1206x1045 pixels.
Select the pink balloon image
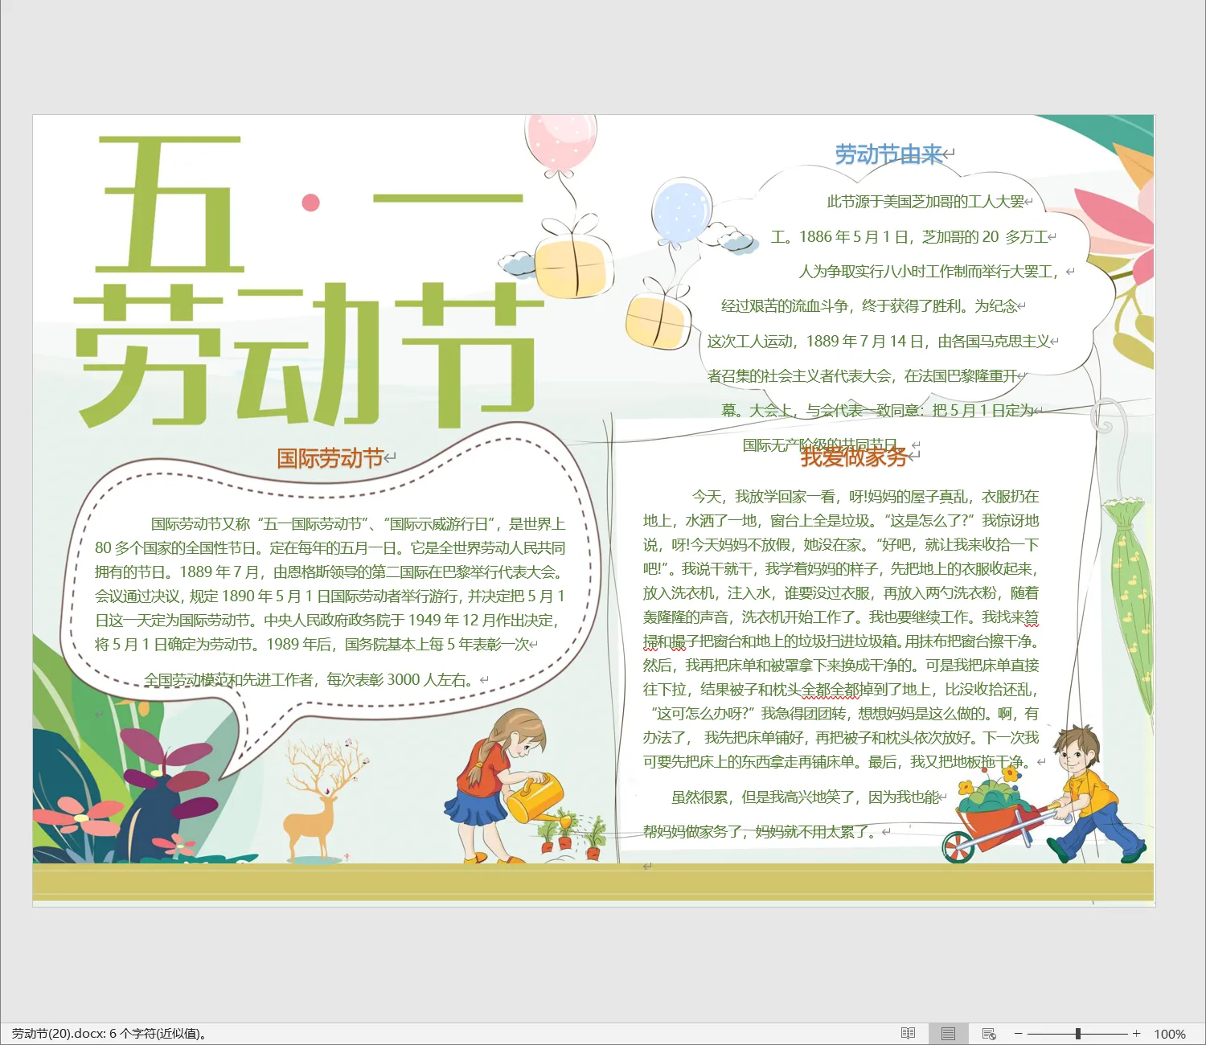point(560,141)
